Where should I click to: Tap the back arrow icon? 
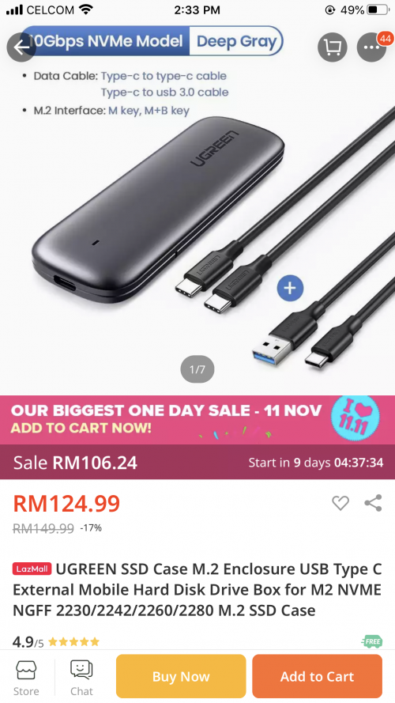21,47
